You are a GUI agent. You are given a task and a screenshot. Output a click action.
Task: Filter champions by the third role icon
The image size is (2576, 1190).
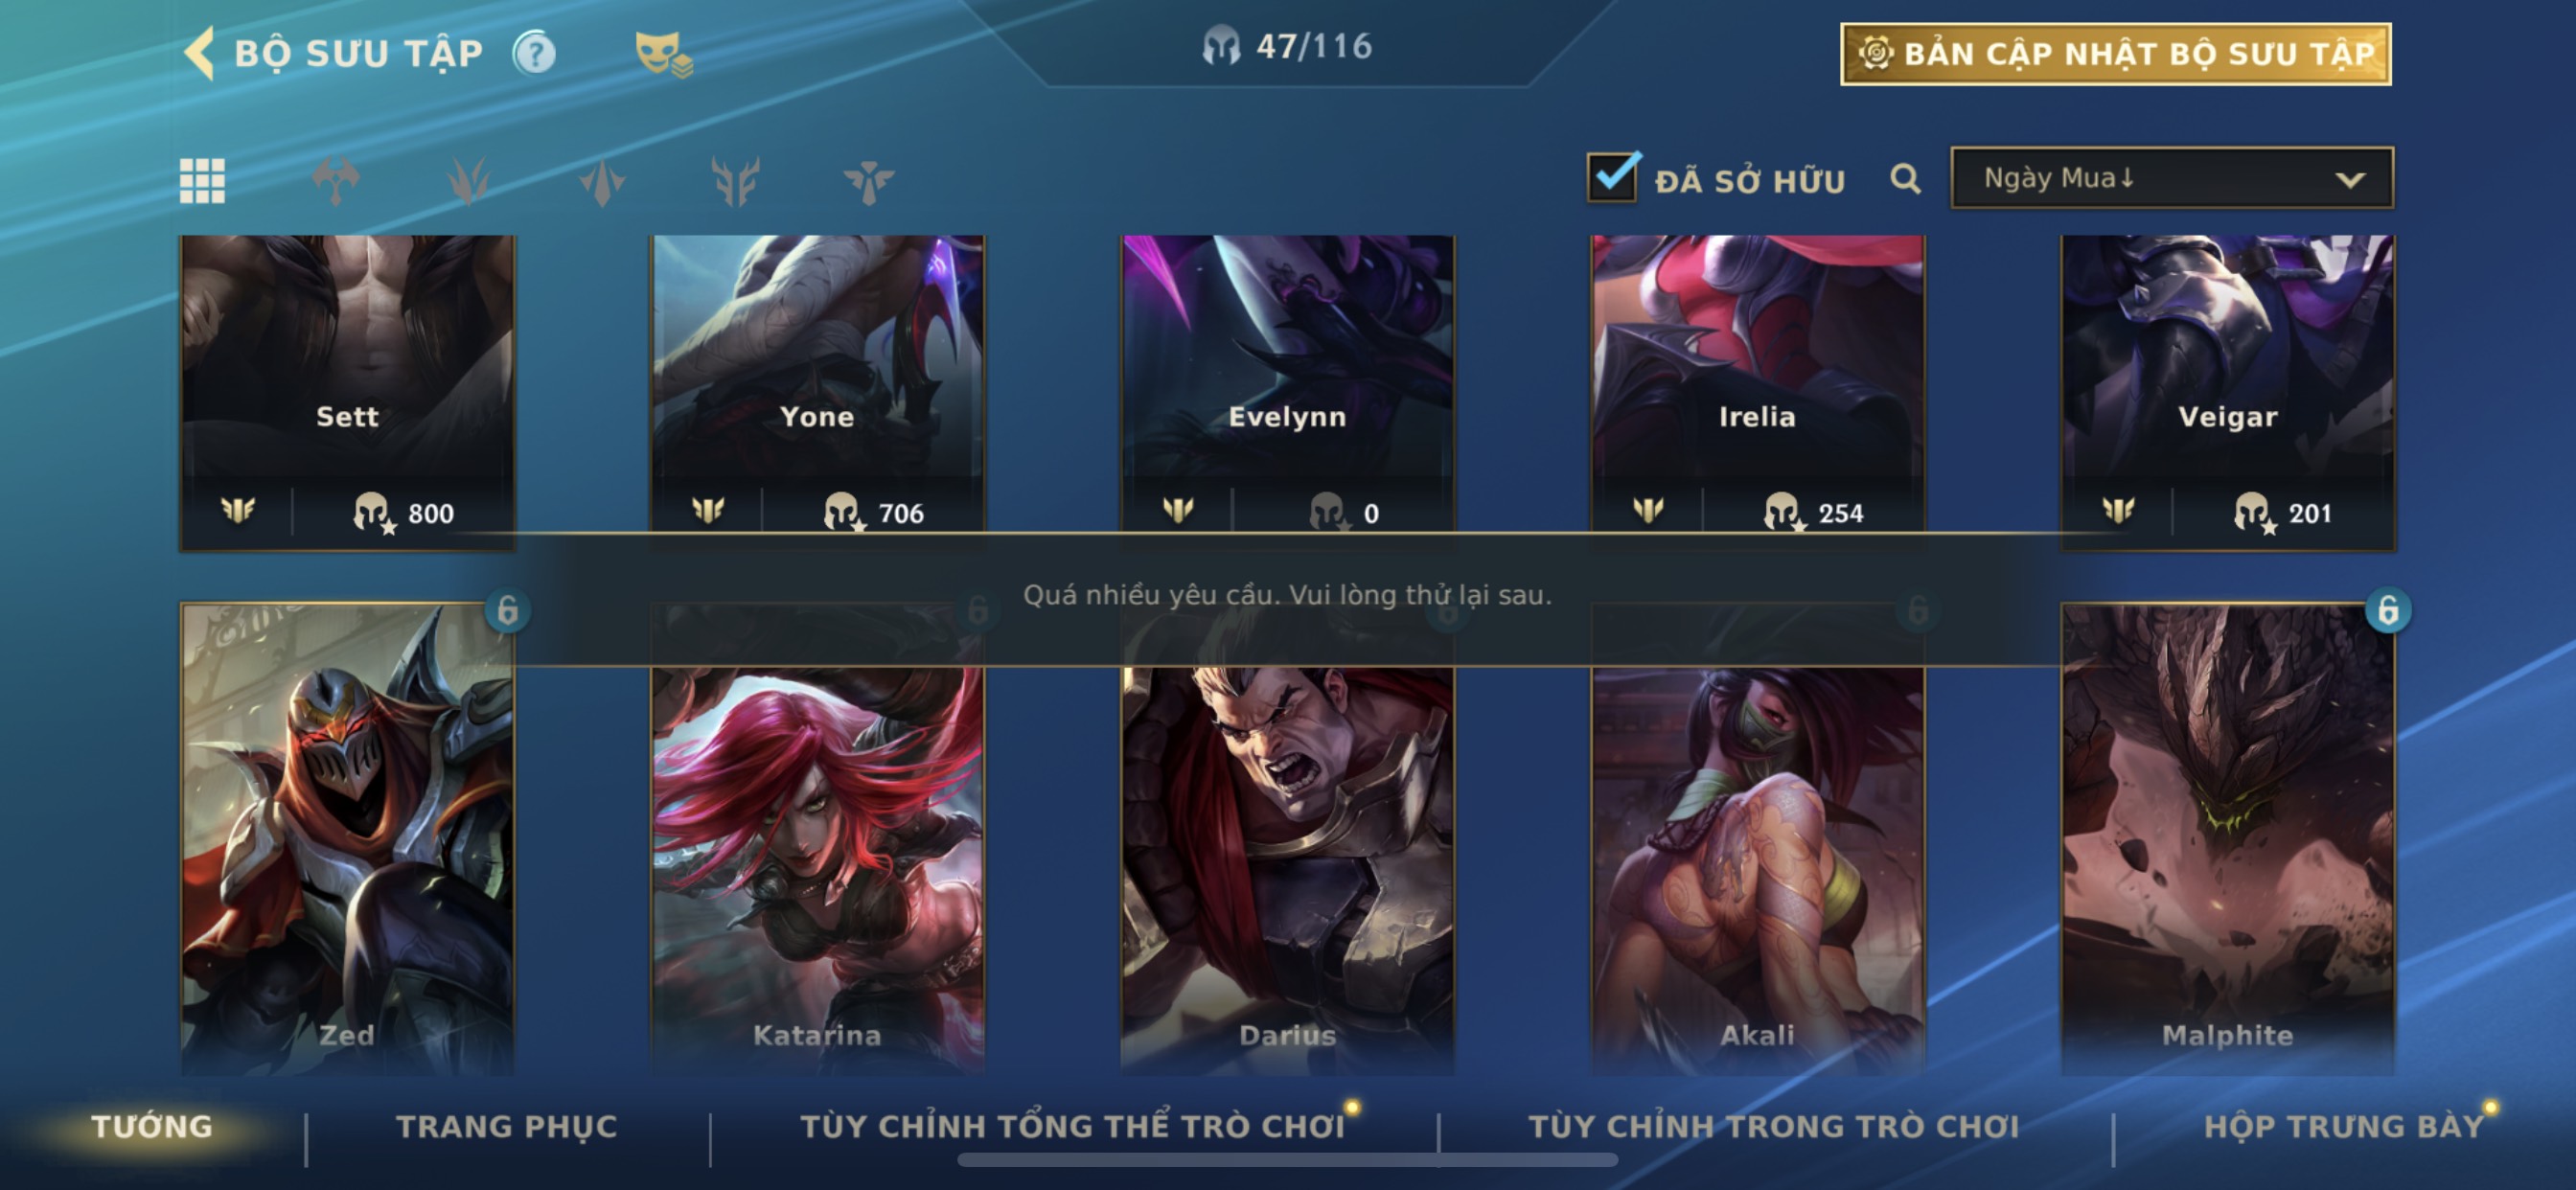coord(602,181)
